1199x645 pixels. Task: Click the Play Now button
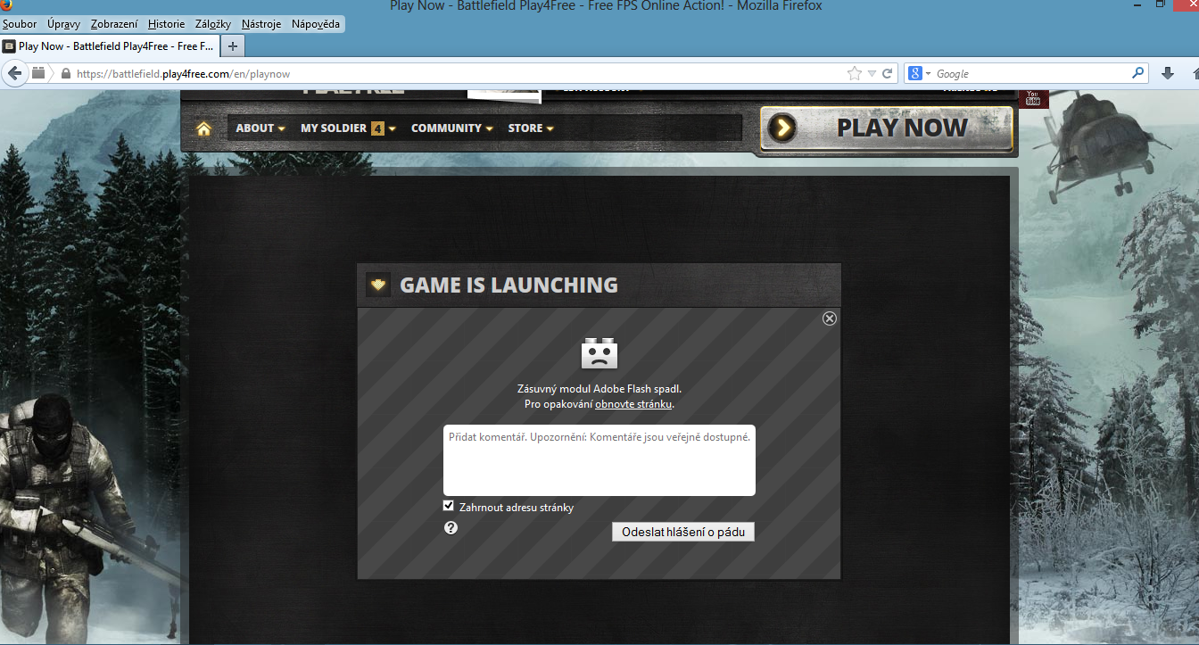(x=887, y=128)
